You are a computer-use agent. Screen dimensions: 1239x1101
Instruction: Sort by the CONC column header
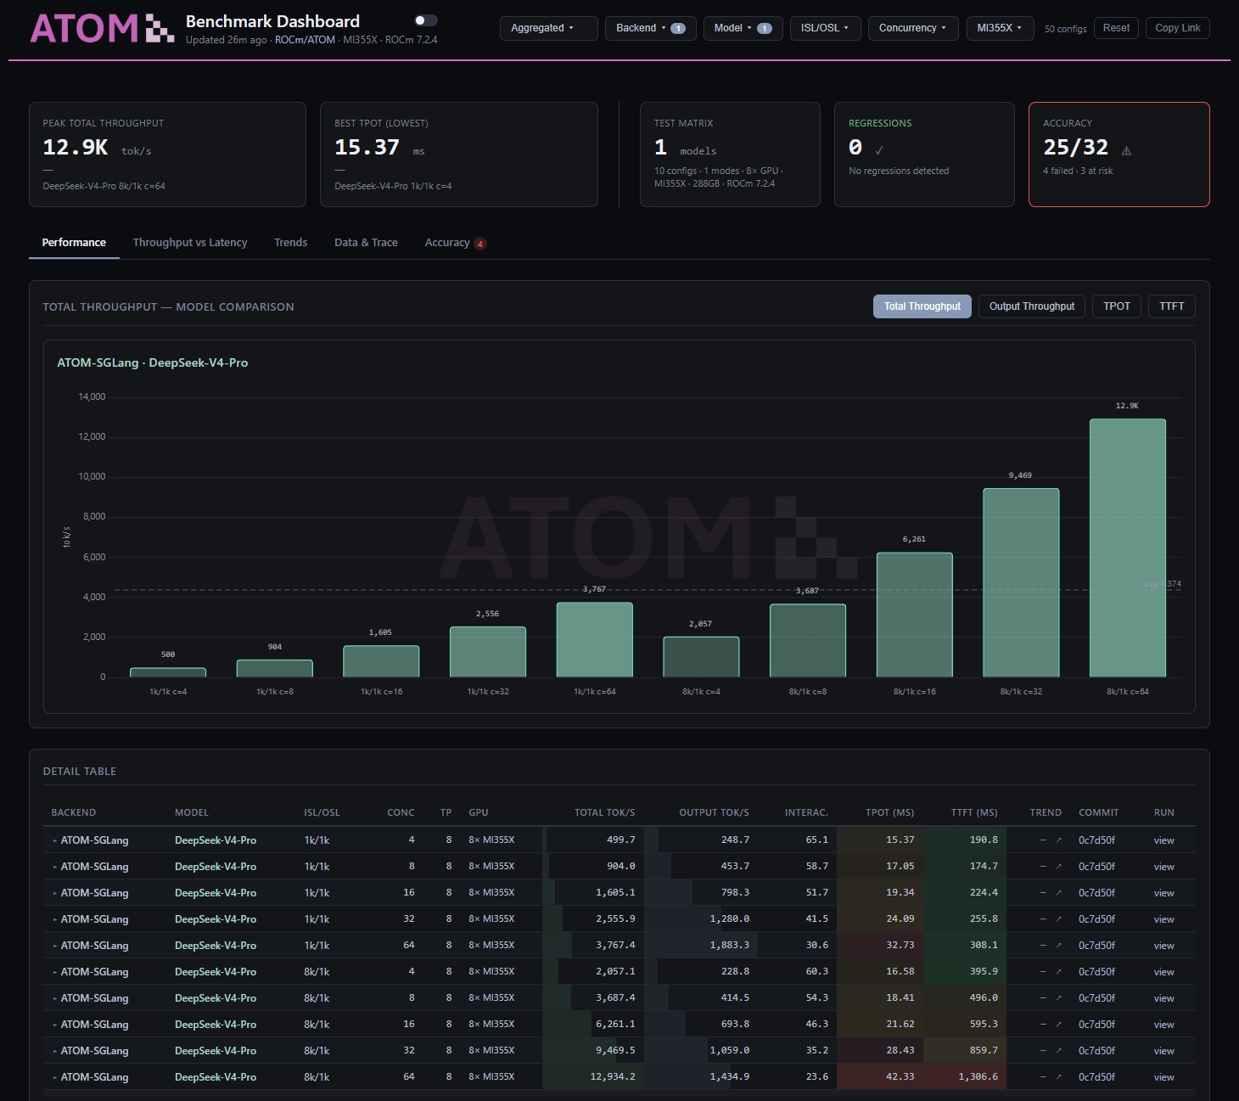(401, 813)
